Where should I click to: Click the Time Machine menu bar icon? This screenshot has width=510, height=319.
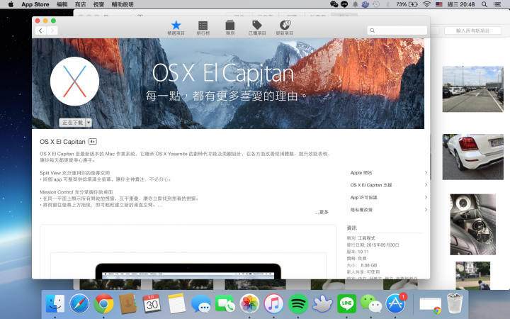(x=376, y=4)
